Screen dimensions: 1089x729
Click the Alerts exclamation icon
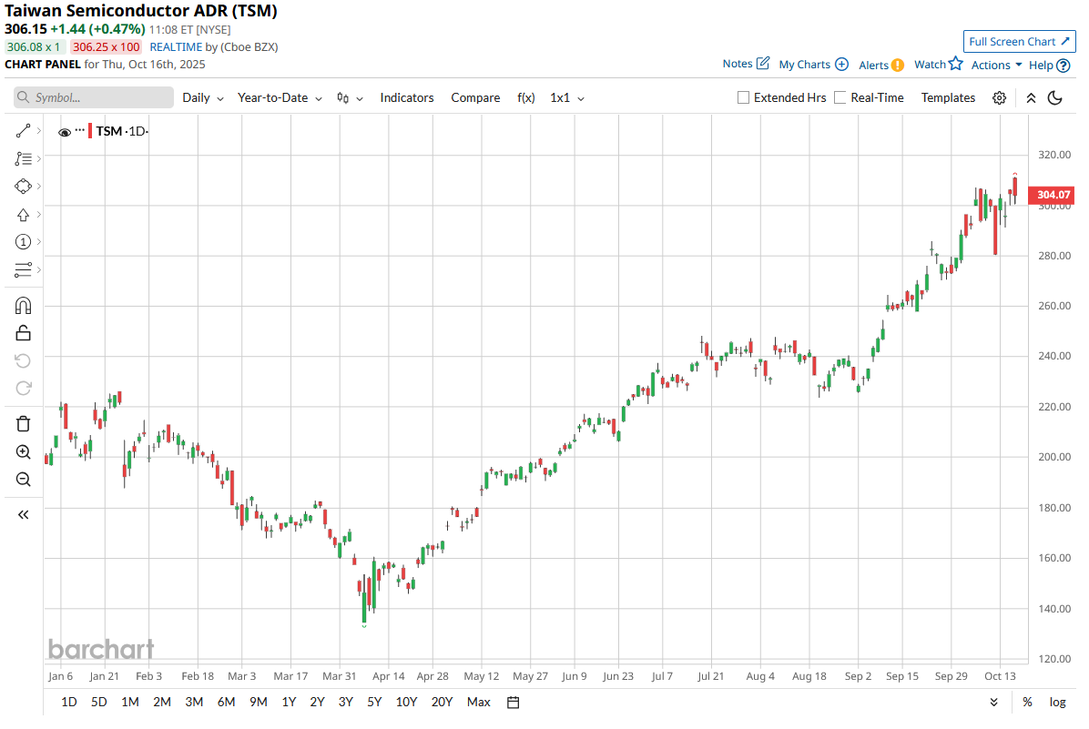tap(898, 65)
